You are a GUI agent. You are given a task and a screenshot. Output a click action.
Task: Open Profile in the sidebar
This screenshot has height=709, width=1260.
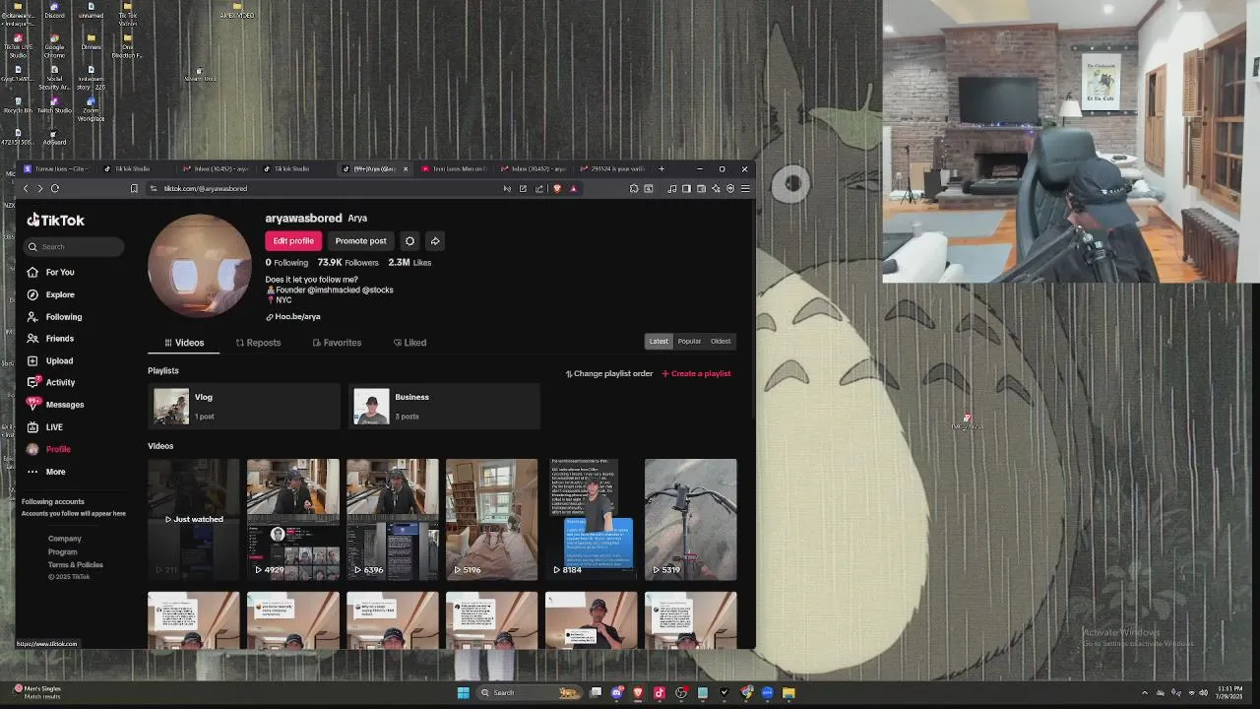(x=49, y=449)
